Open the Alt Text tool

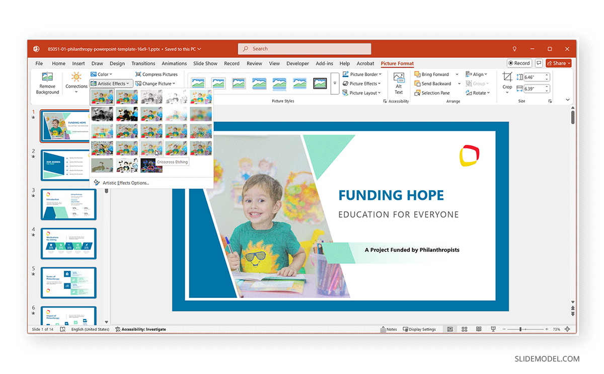(399, 83)
